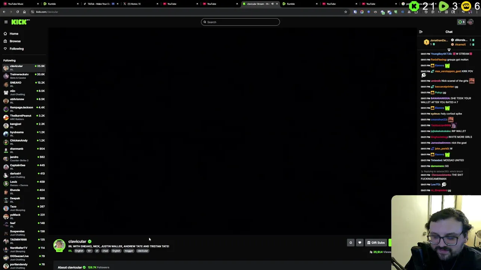Click the notification bell for clavicular
481x270 pixels.
(351, 243)
